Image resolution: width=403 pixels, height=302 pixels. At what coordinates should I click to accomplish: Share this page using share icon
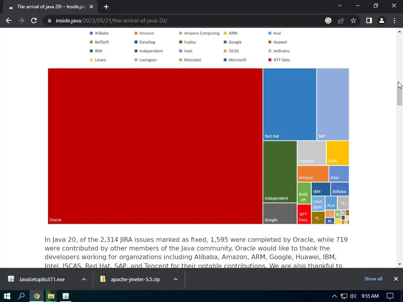(341, 20)
